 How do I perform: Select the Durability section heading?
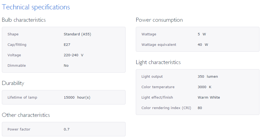point(13,83)
